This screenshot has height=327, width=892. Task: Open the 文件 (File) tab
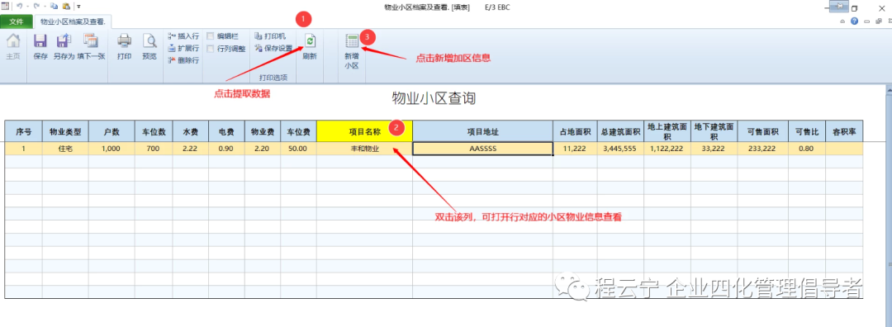17,22
